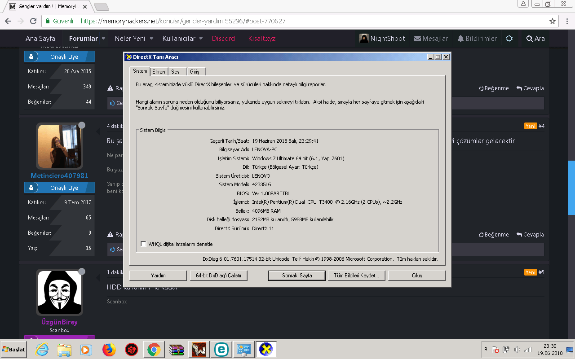The height and width of the screenshot is (359, 575).
Task: Open the W game icon on taskbar
Action: click(x=199, y=350)
